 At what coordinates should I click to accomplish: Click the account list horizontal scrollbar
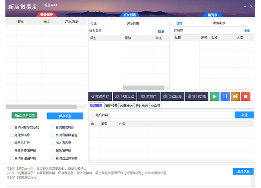tap(41, 107)
